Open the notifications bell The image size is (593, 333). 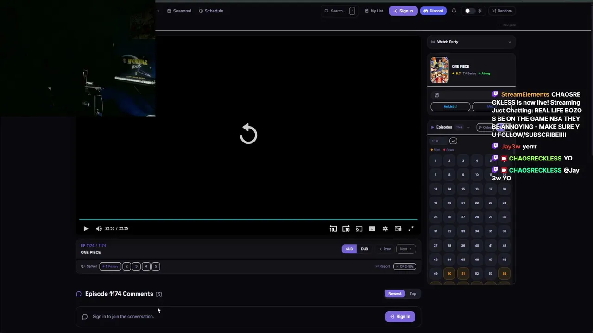454,11
